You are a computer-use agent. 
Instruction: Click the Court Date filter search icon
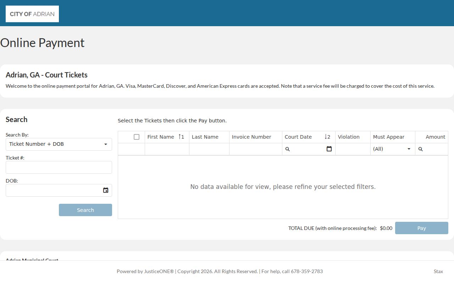[288, 149]
